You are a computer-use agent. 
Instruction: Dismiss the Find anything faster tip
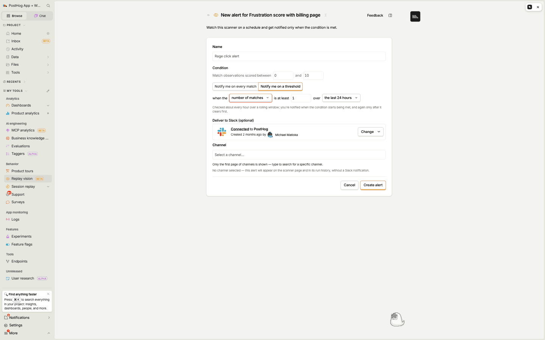click(x=48, y=294)
